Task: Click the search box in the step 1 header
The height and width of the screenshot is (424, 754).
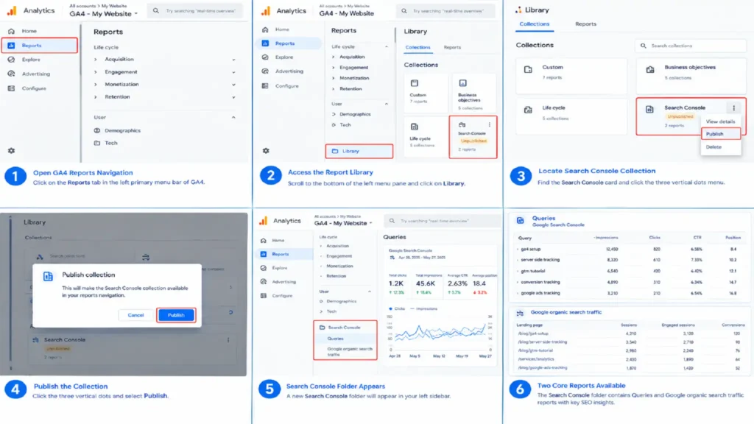Action: (x=195, y=10)
